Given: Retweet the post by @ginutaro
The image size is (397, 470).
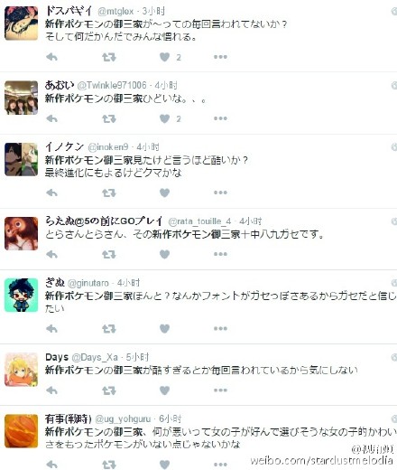Looking at the screenshot, I should [108, 328].
